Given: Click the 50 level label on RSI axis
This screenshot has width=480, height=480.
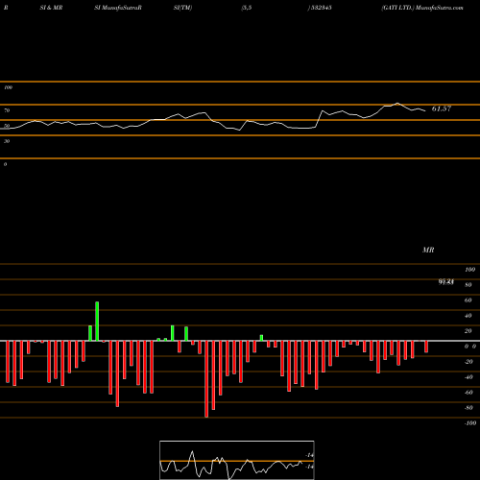Looking at the screenshot, I should point(7,126).
